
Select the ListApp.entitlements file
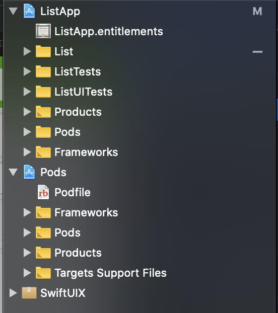point(109,31)
